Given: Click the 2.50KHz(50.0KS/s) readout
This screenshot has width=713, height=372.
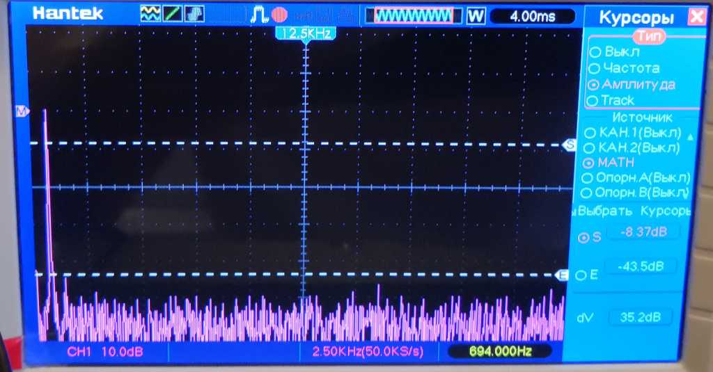Looking at the screenshot, I should point(368,351).
